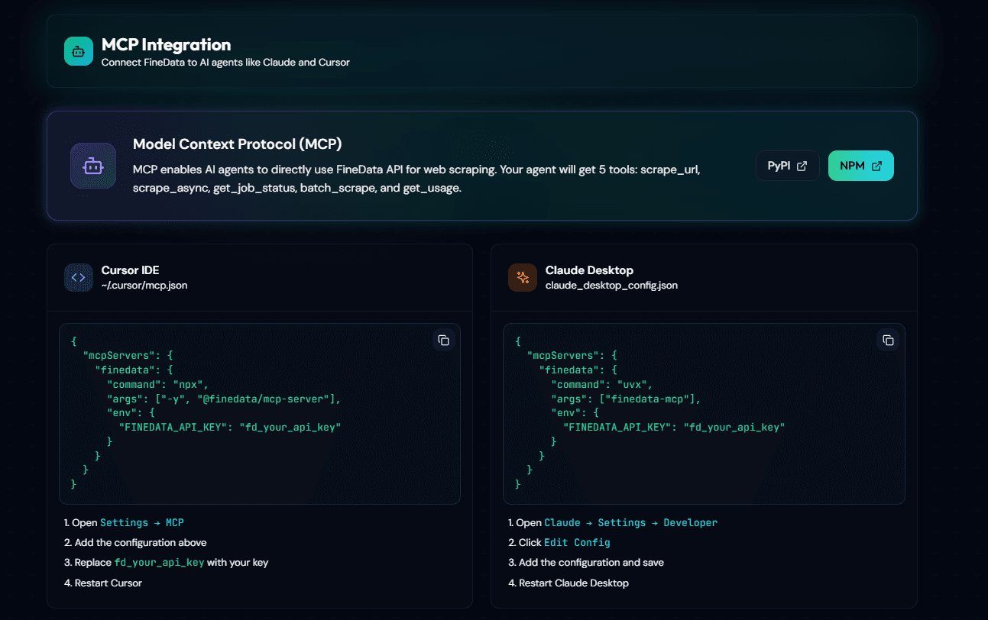Screen dimensions: 988x620
Task: Open the NPM package page
Action: click(x=860, y=165)
